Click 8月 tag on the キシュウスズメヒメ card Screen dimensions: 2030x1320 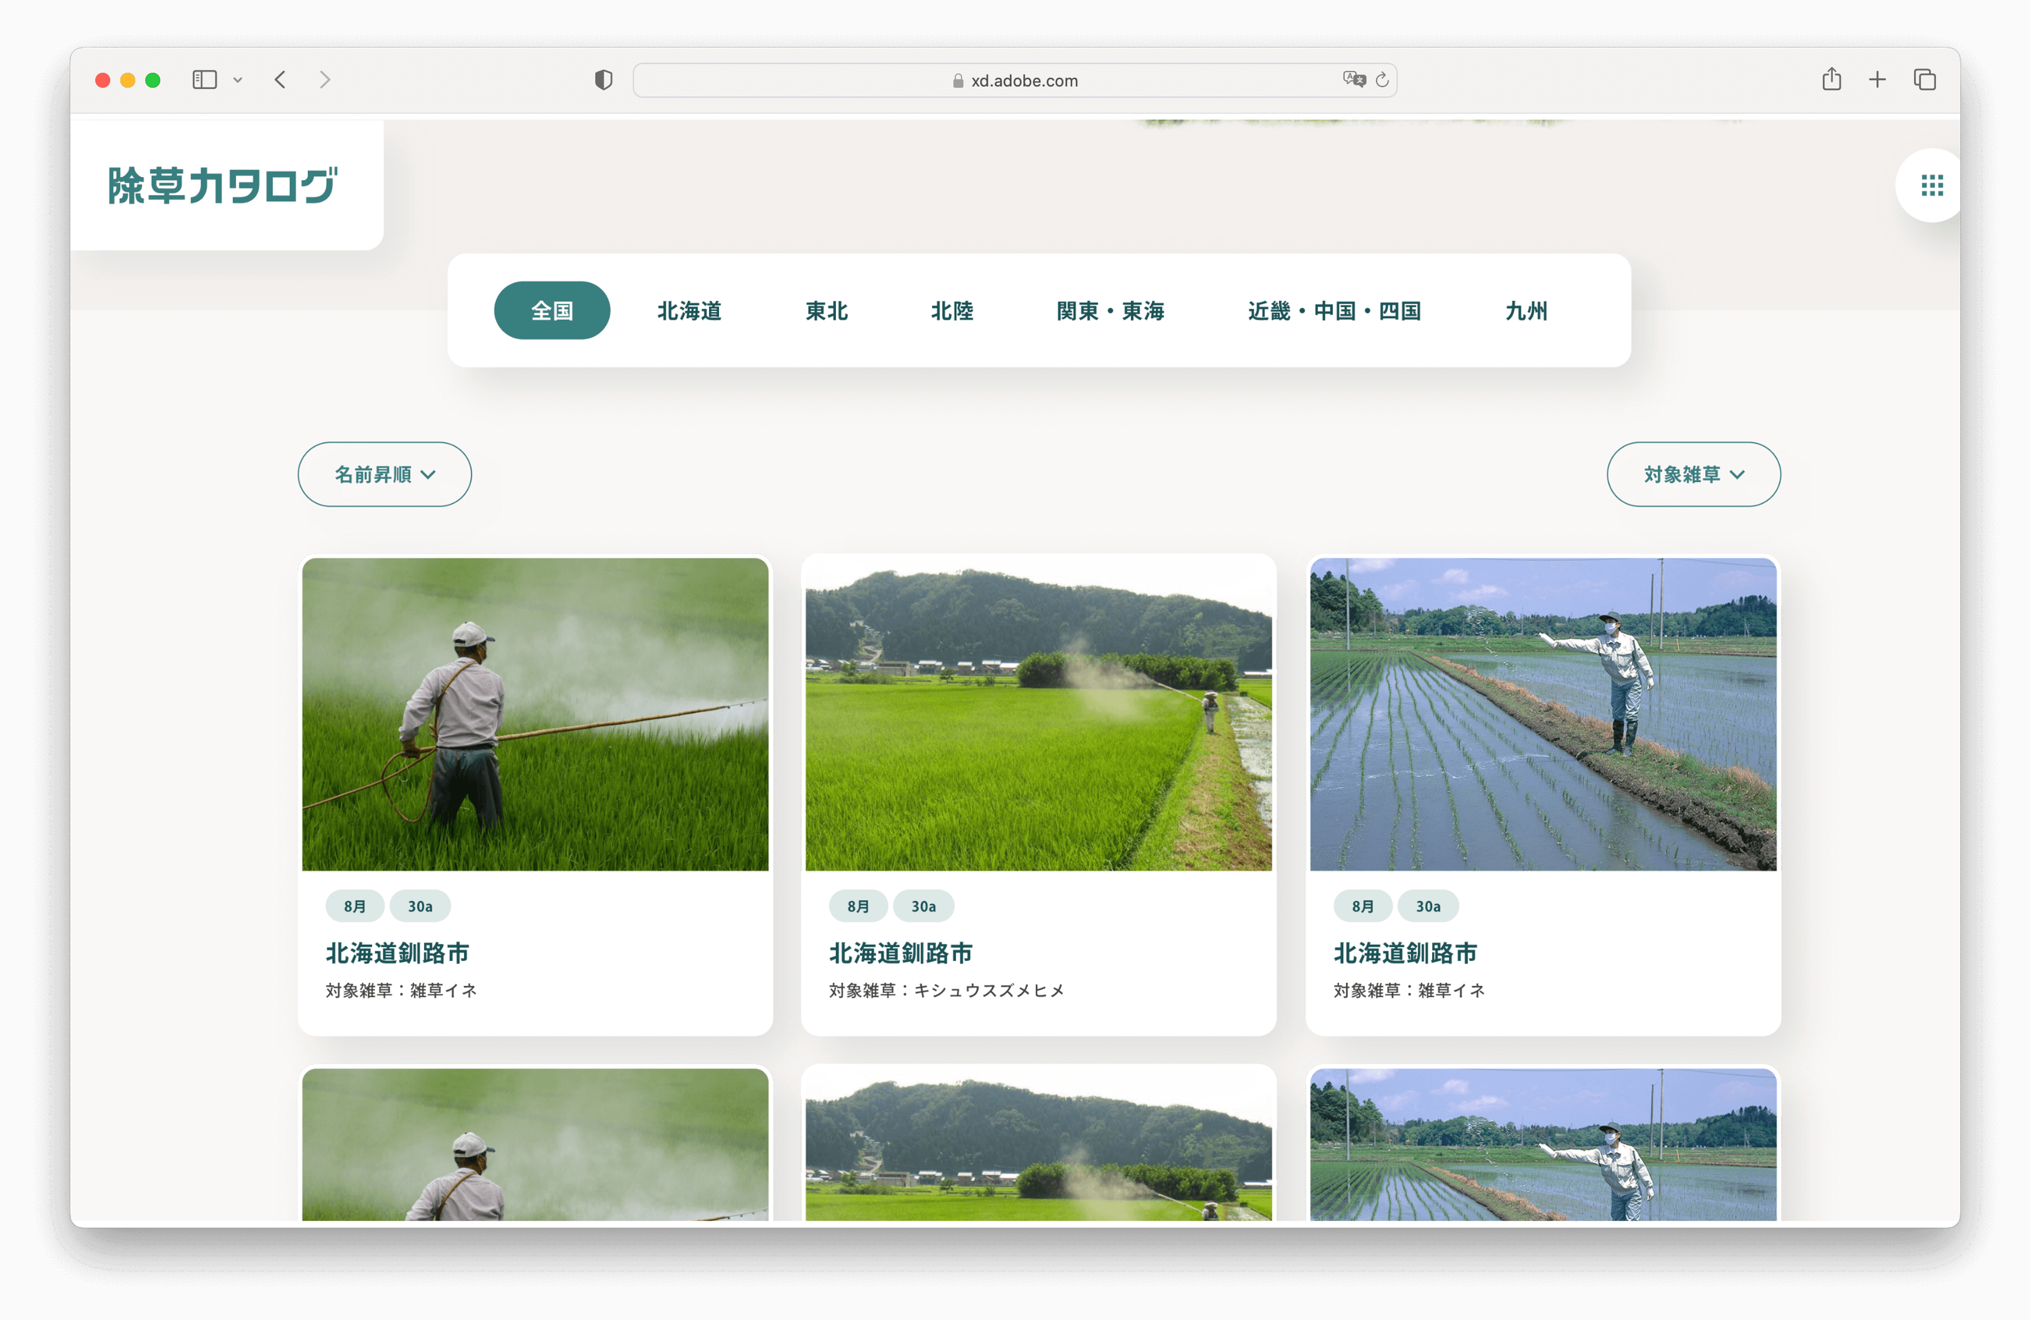pos(858,906)
